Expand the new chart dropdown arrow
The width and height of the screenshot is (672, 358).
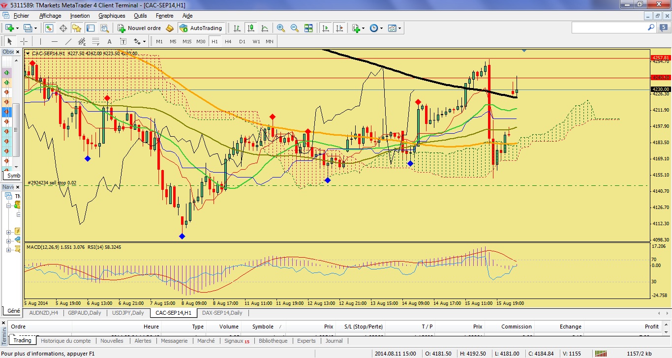[x=17, y=28]
